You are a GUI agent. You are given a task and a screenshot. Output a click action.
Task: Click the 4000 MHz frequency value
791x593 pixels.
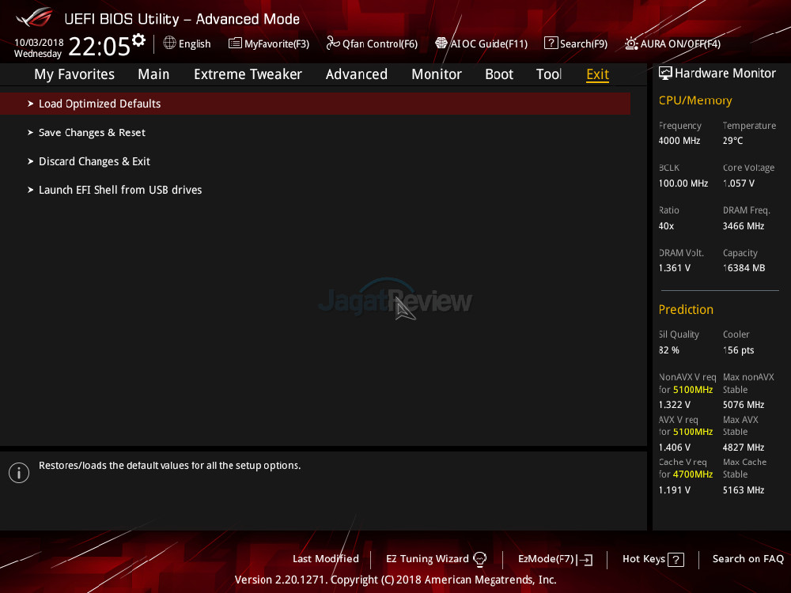[679, 141]
